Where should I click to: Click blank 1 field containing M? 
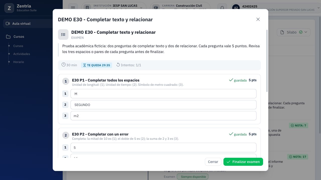[164, 94]
